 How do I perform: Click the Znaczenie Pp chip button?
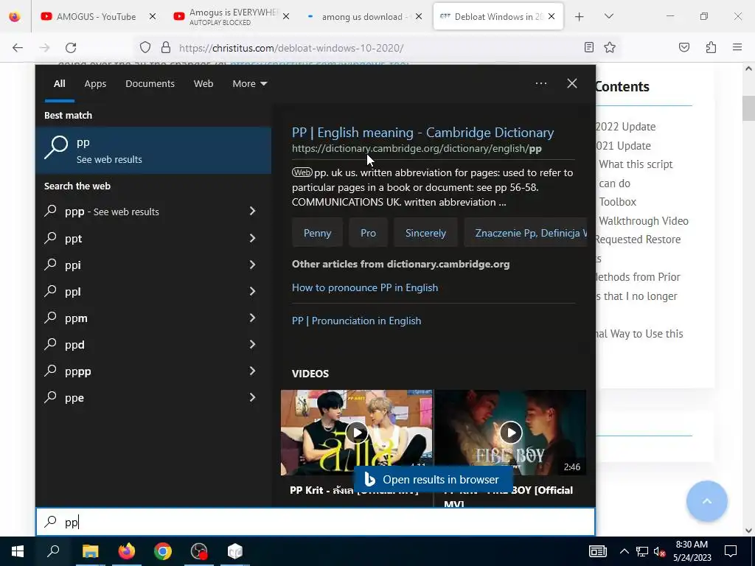526,233
